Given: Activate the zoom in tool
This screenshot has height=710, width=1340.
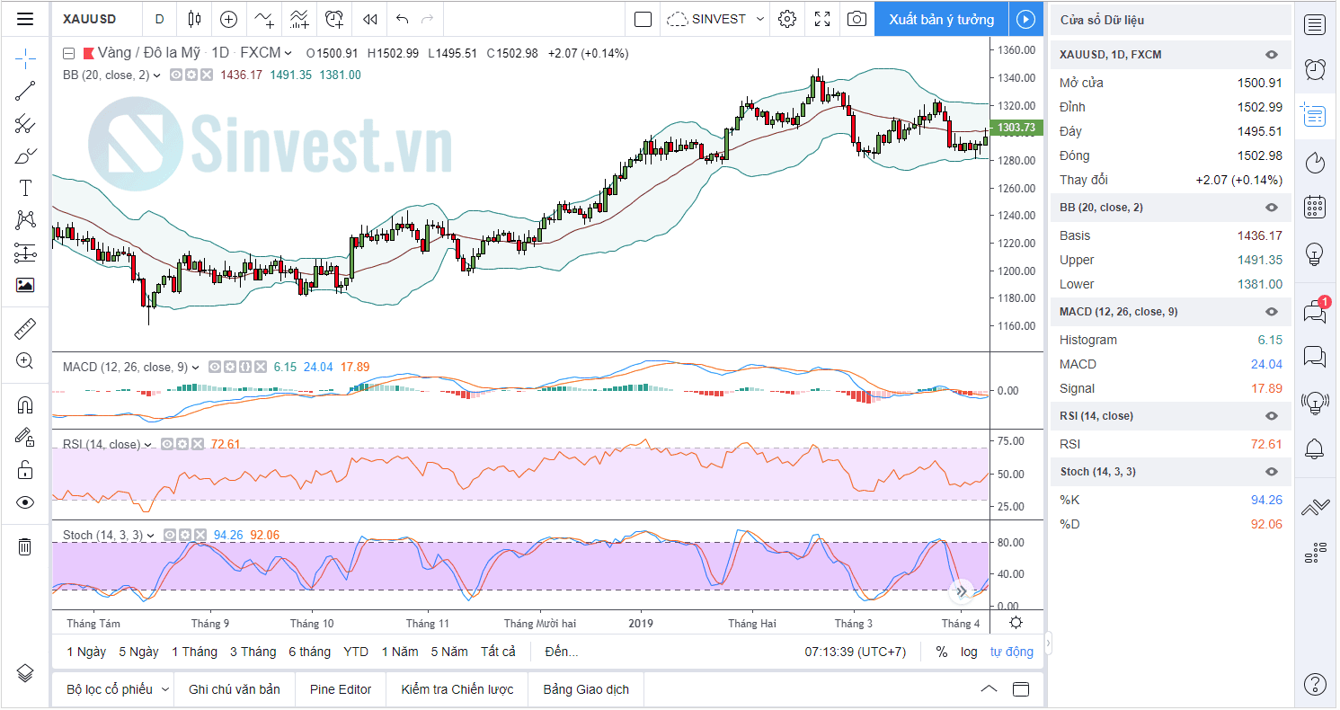Looking at the screenshot, I should point(25,361).
